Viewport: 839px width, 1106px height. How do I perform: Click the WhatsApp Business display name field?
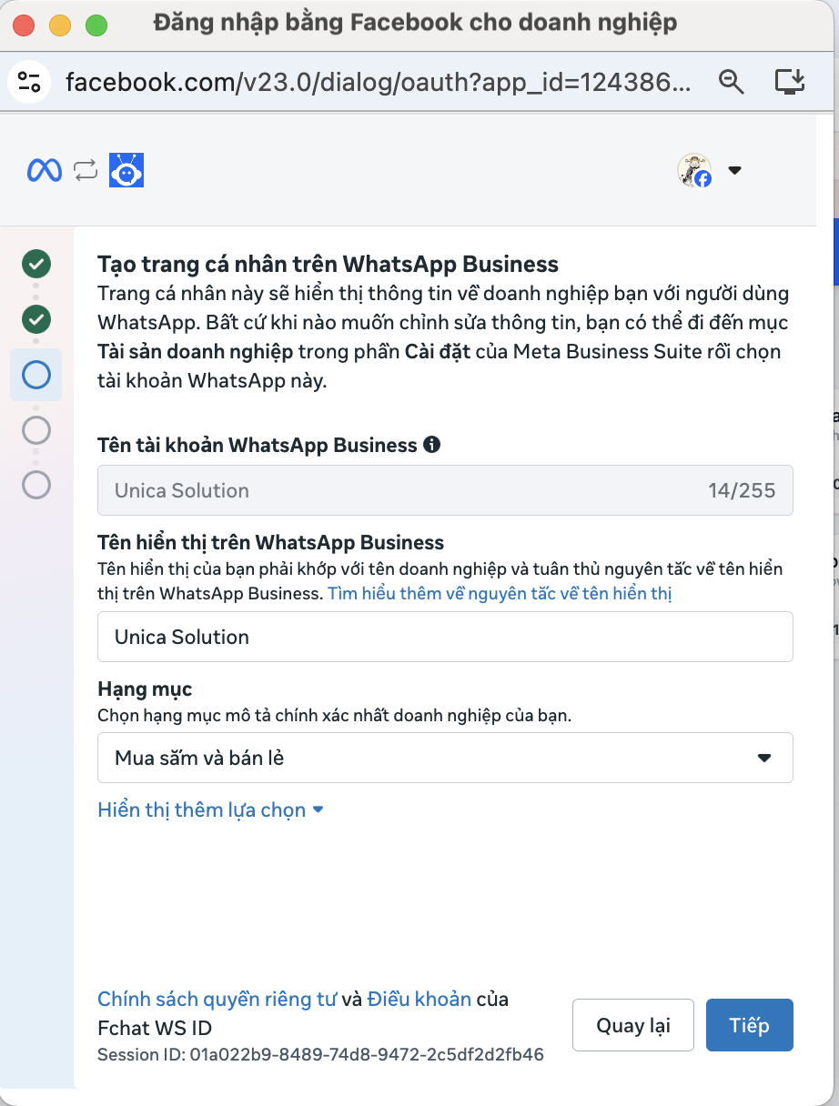pos(445,637)
